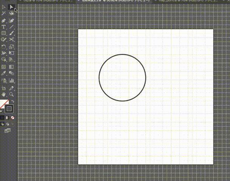Select the Rotate tool
The image size is (230, 181).
(x=3, y=47)
